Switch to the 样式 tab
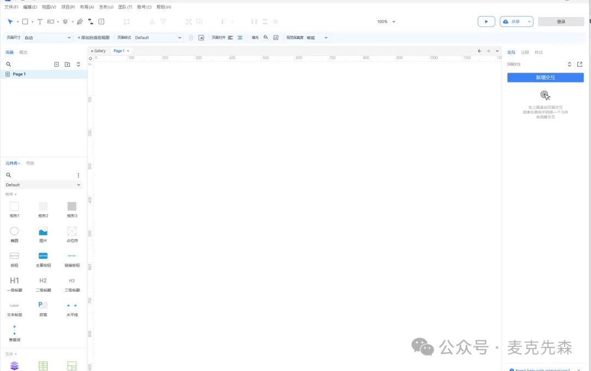The width and height of the screenshot is (591, 371). point(539,52)
